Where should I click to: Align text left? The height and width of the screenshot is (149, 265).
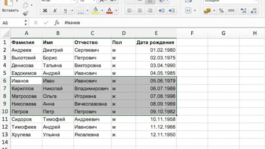pos(130,10)
